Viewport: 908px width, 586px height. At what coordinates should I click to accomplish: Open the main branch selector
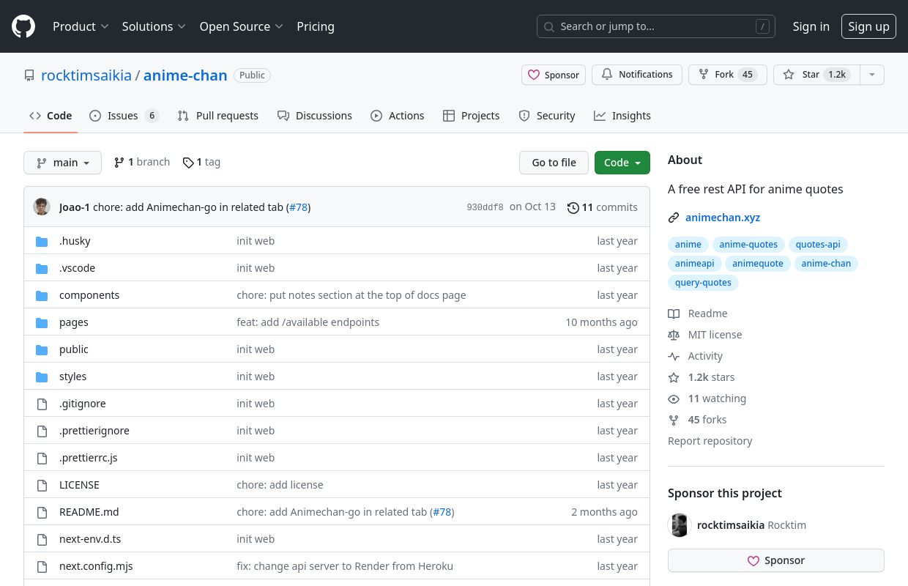(62, 163)
